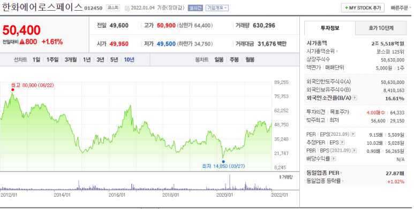Viewport: 414px width, 209px height.
Task: Switch to 주봉 candlestick chart
Action: 234,60
